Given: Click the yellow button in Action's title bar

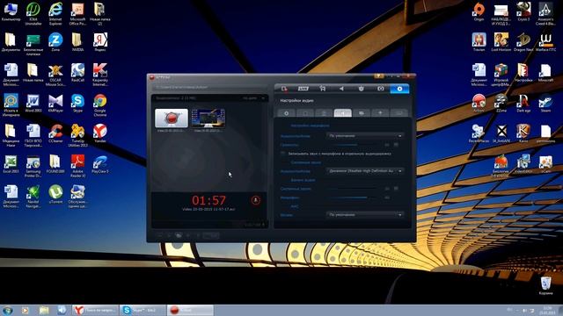Looking at the screenshot, I should (x=379, y=76).
